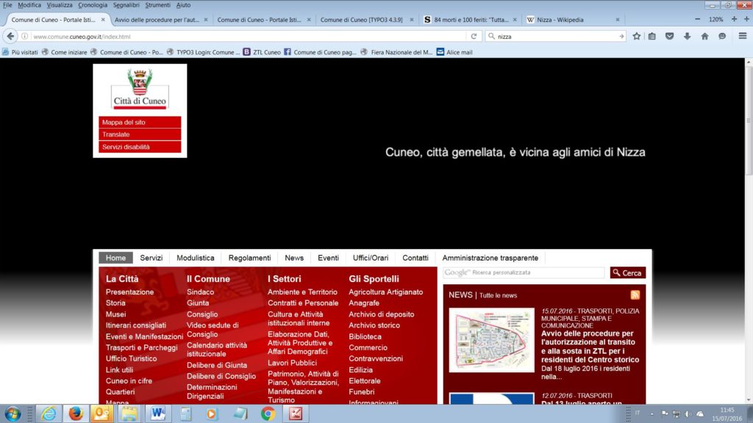
Task: Close the Nizza - Wikipedia tab
Action: [618, 20]
